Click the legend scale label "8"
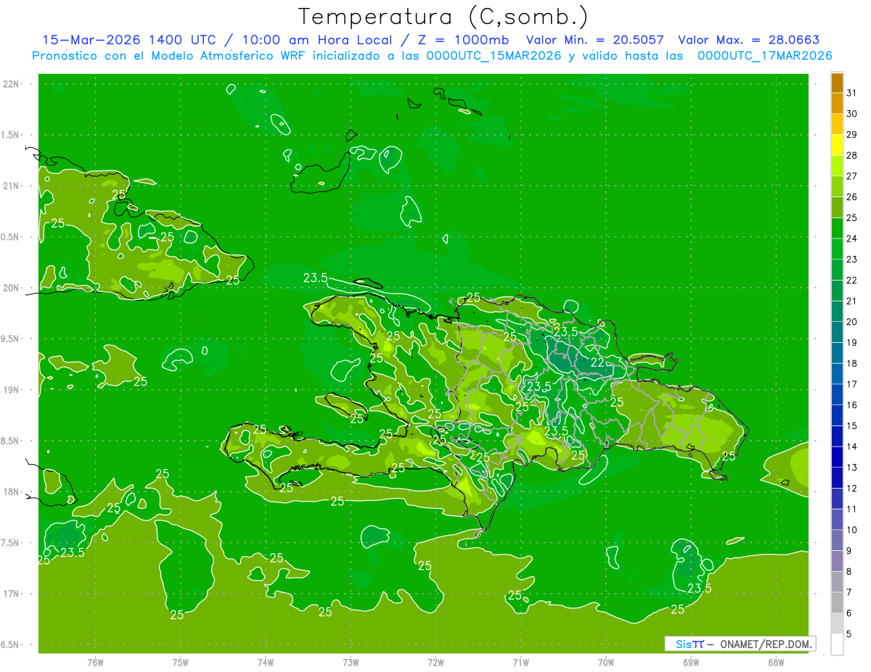Viewport: 871px width, 672px height. tap(849, 572)
